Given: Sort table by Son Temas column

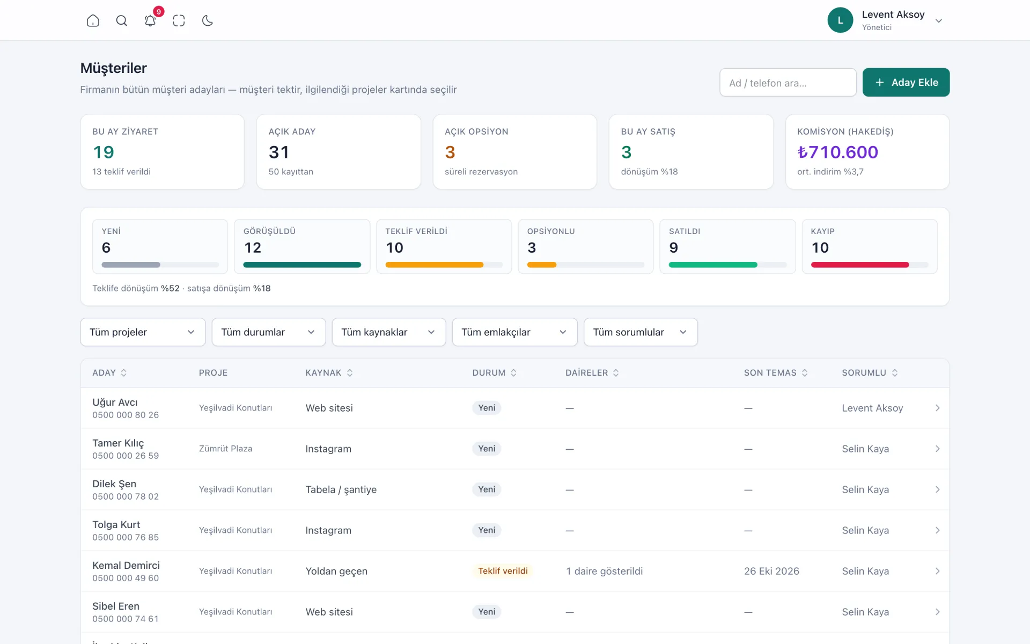Looking at the screenshot, I should click(x=776, y=372).
